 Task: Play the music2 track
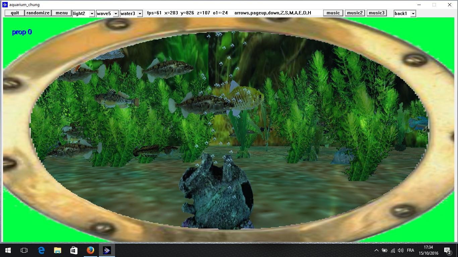[355, 13]
